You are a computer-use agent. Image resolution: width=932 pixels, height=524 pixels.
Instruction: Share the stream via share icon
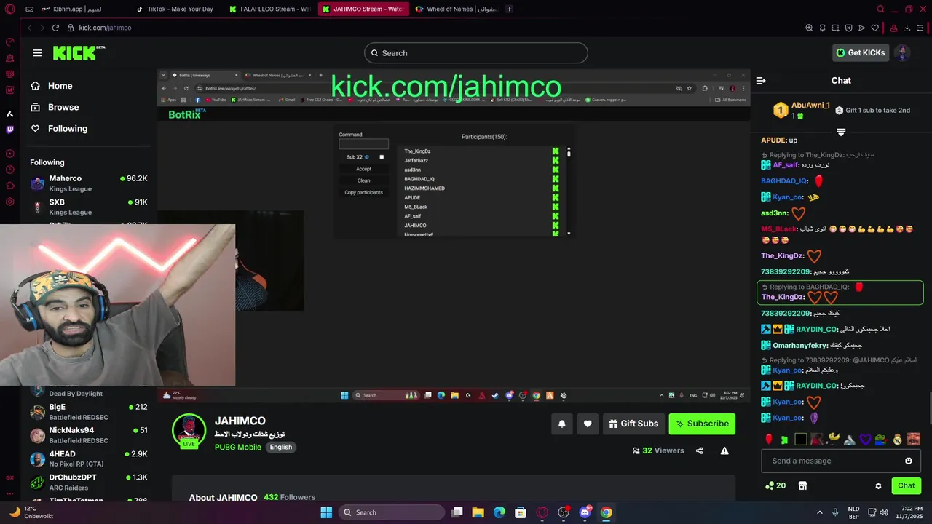700,450
